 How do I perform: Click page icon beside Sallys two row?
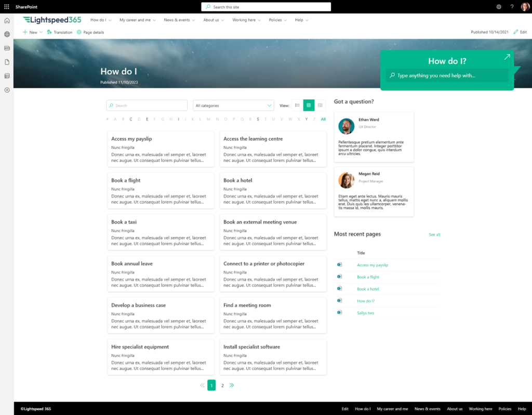tap(339, 313)
